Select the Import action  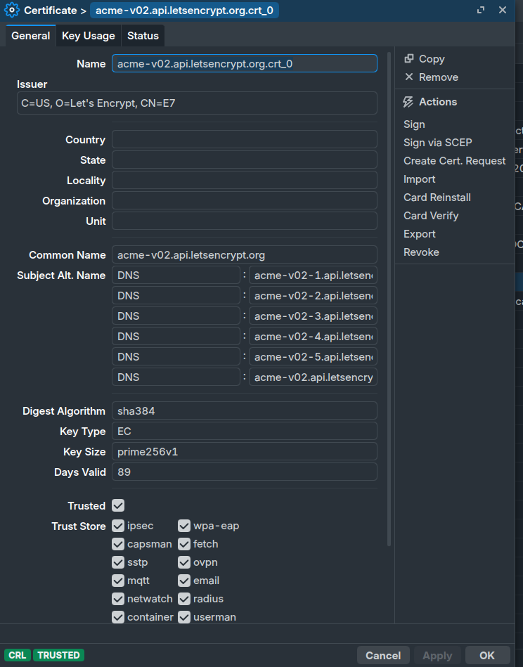pyautogui.click(x=419, y=179)
